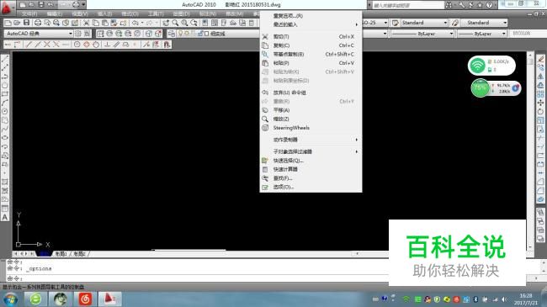Choose 快速选择(Q)... from context menu

click(311, 161)
